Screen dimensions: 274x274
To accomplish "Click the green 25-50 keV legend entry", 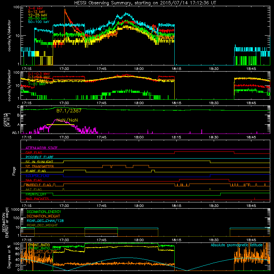I will 38,18.
